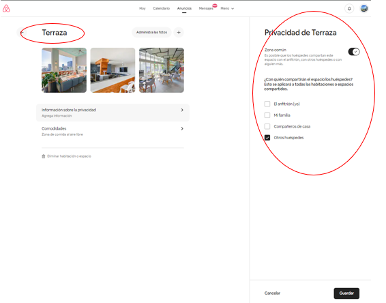Click the plus icon to add photo
This screenshot has height=303, width=386.
click(179, 32)
